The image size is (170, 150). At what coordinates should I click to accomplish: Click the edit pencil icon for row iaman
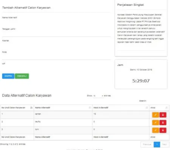click(x=156, y=115)
